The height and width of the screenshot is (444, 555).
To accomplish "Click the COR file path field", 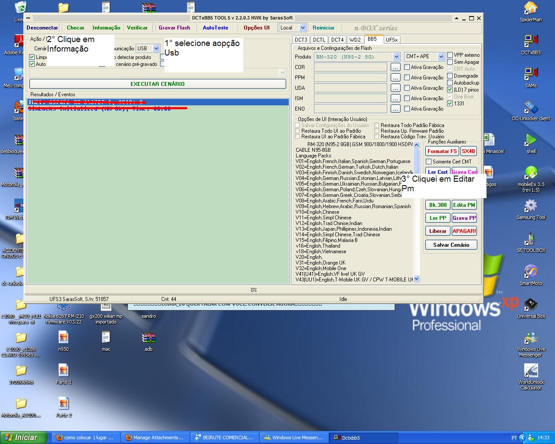I will 350,67.
